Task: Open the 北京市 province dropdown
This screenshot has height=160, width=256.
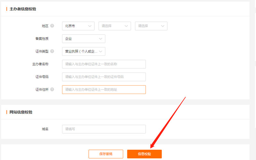Action: (x=78, y=26)
